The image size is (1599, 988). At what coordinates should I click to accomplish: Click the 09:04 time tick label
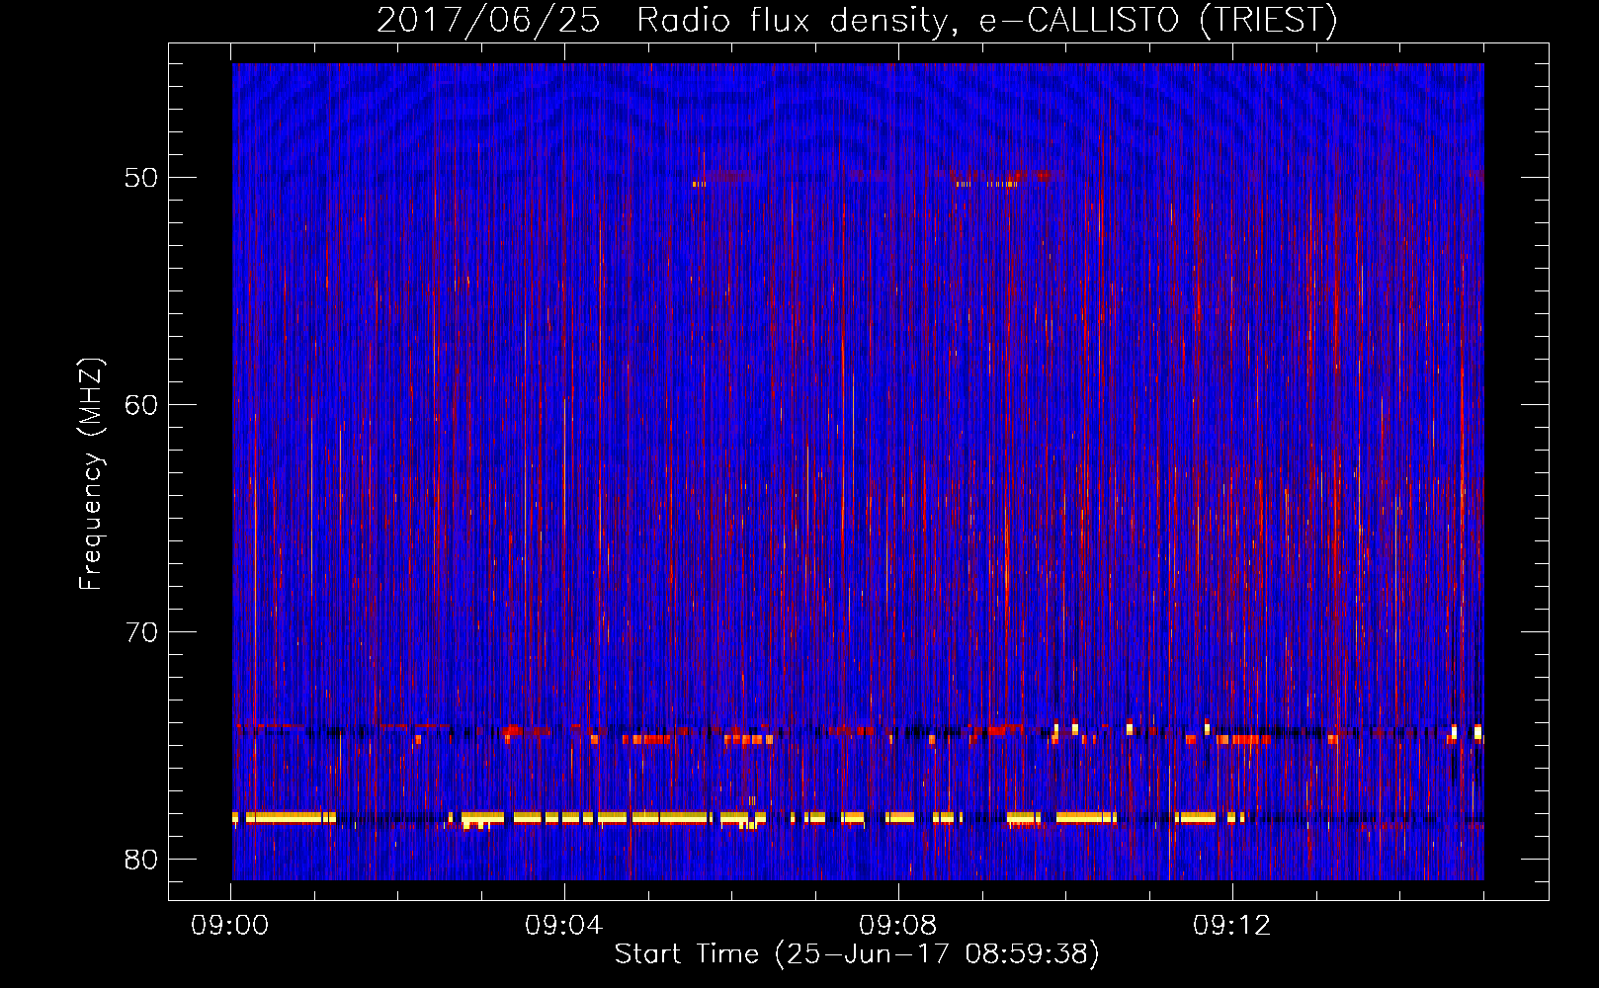coord(563,926)
